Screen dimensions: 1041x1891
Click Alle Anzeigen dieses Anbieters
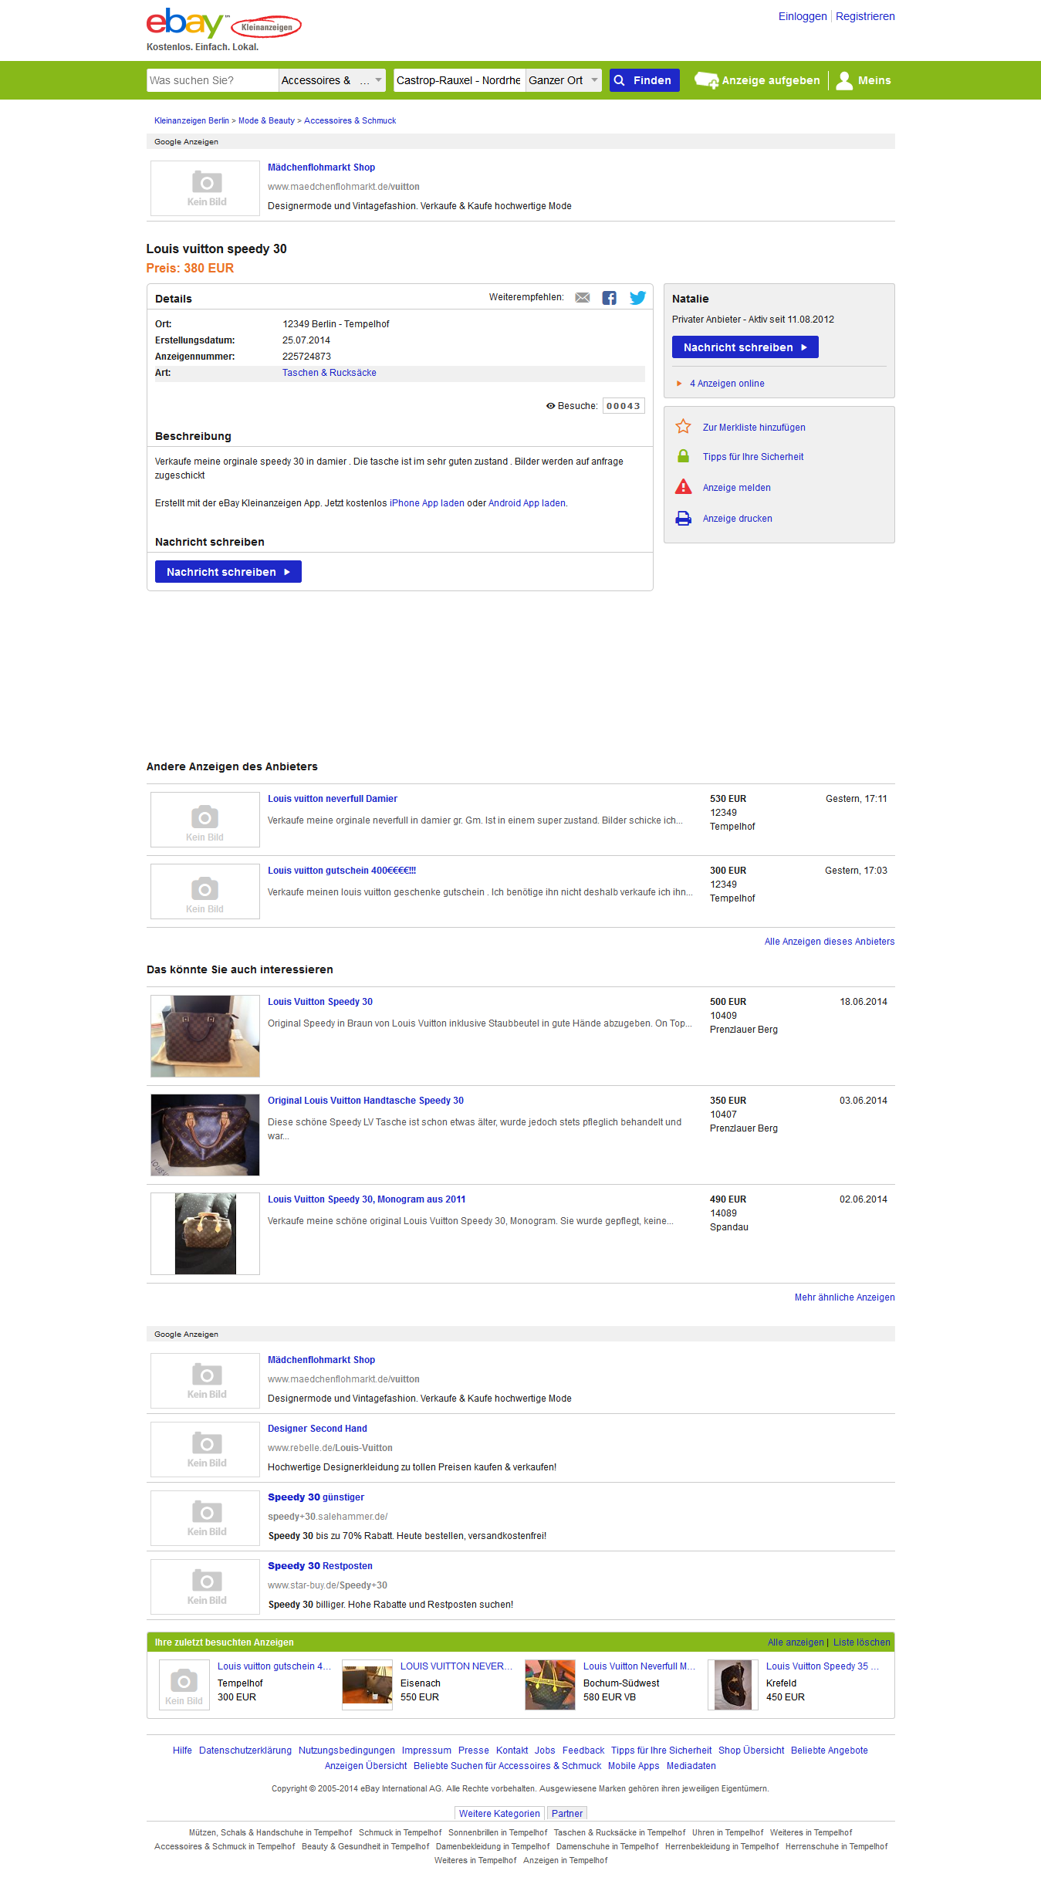coord(830,942)
